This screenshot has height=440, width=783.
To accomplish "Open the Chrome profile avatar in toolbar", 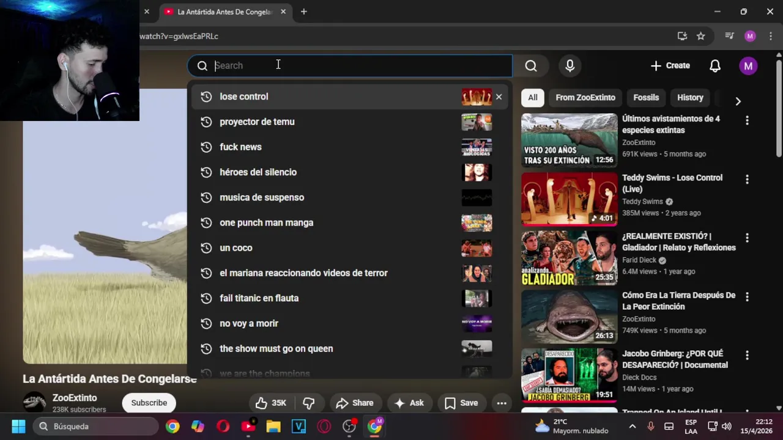I will pos(750,36).
